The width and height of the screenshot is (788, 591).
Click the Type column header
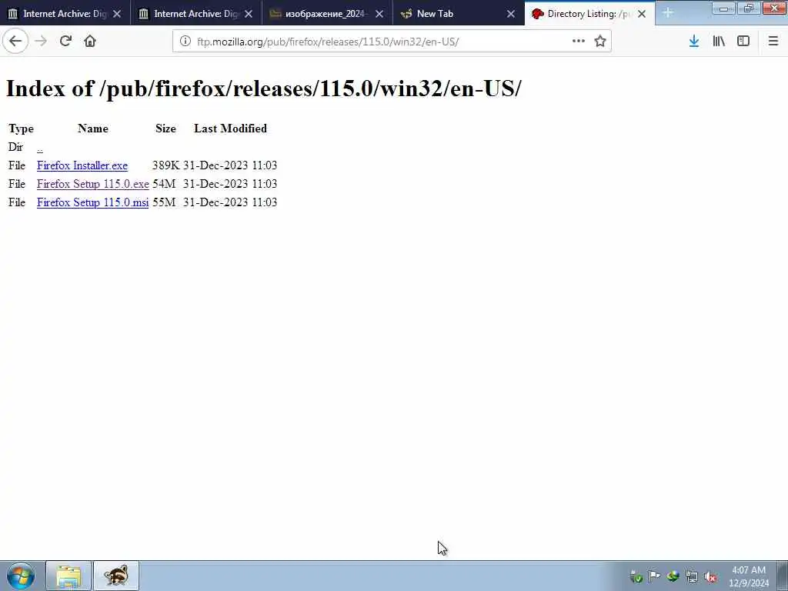tap(21, 129)
